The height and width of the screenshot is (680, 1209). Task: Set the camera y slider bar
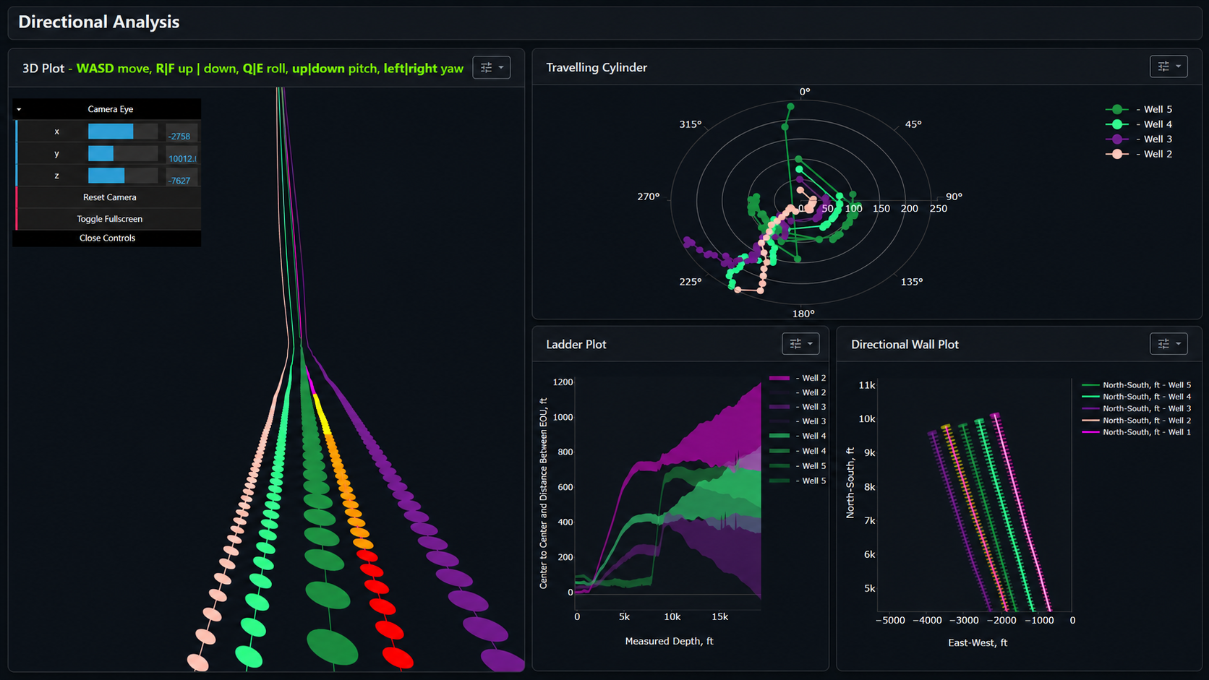point(122,153)
